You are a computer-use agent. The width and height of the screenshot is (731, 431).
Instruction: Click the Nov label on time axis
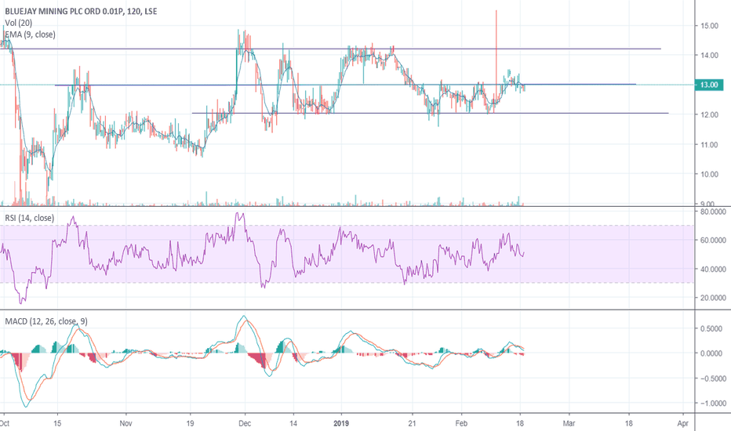click(125, 423)
